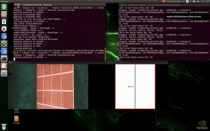This screenshot has height=131, width=210.
Task: Click the 'Freeing pipeline ...' terminal line
Action: (x=25, y=48)
